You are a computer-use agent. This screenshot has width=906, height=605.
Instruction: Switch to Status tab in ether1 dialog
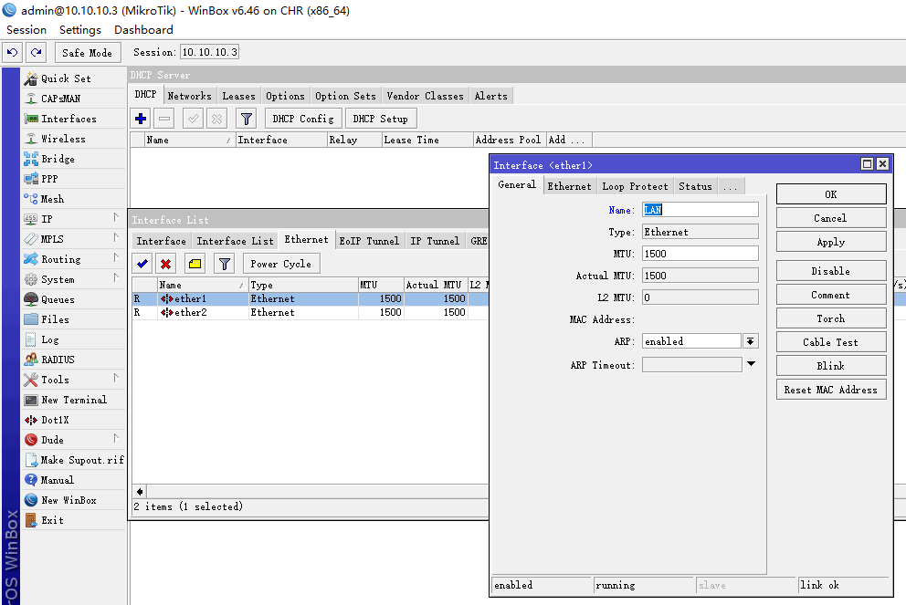click(695, 186)
